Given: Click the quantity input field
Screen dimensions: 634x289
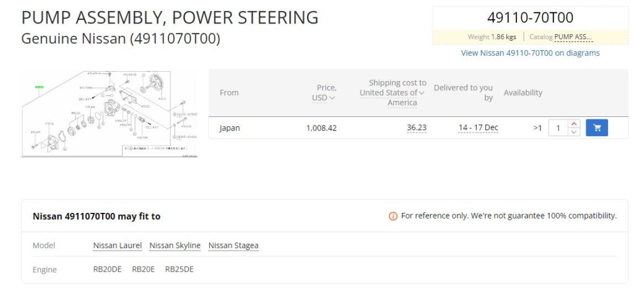Looking at the screenshot, I should coord(558,128).
